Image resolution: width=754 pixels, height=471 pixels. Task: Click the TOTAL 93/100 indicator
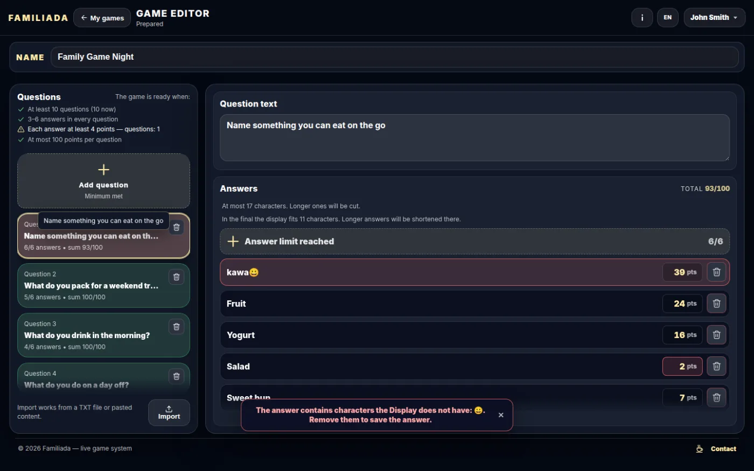click(705, 188)
